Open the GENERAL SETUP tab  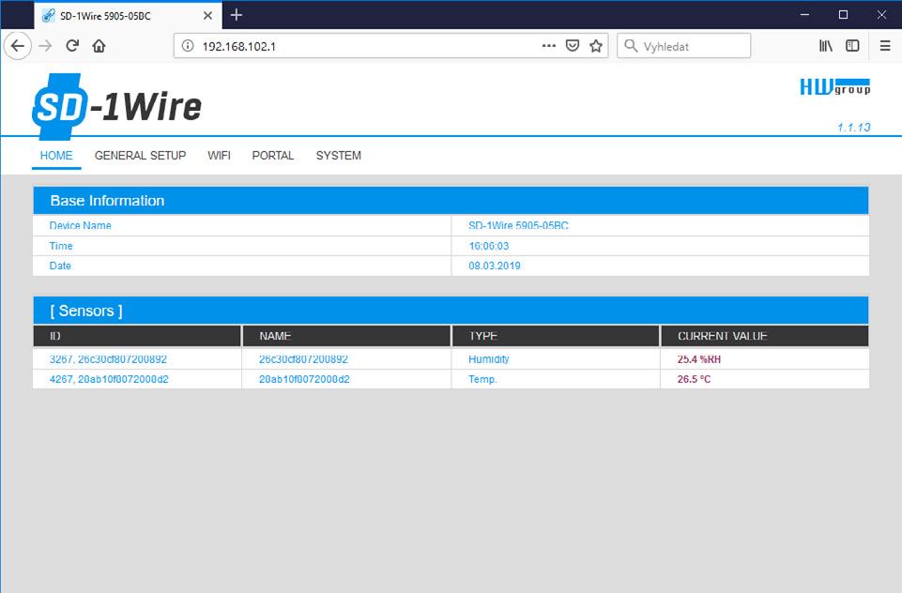[x=141, y=156]
